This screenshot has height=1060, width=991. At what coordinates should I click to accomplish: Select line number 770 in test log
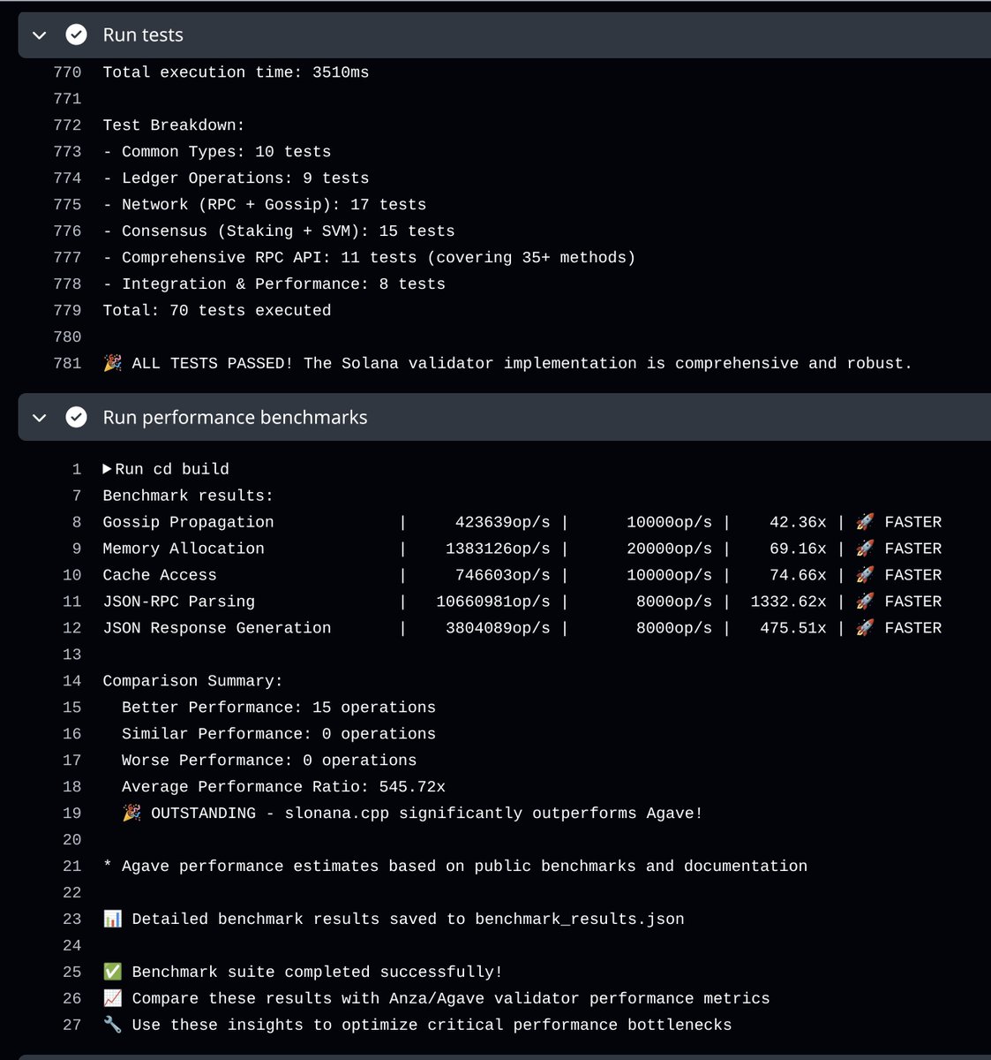67,72
